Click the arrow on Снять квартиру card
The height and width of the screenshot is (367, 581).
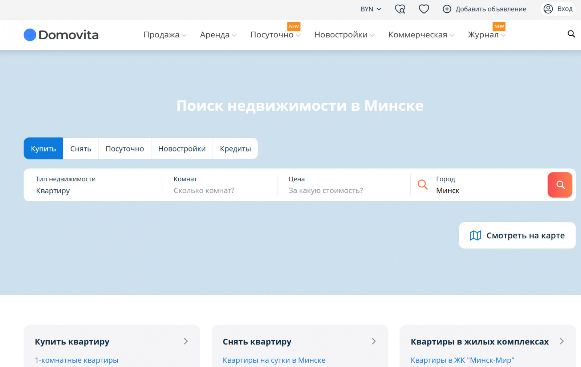374,341
